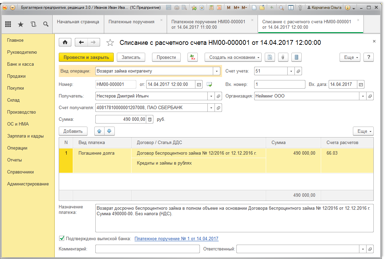Navigate back with the left arrow

(81, 42)
